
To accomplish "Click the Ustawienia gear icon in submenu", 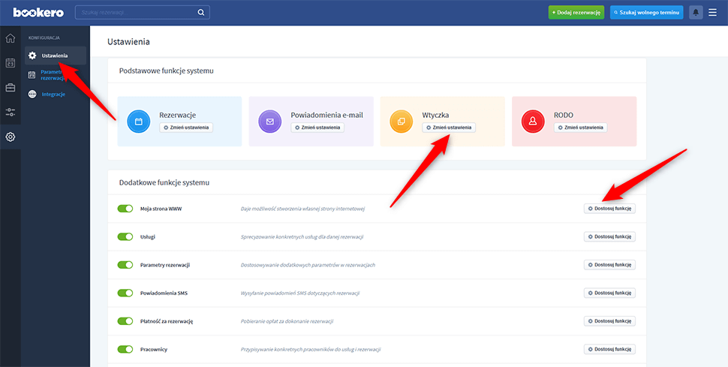I will click(32, 56).
